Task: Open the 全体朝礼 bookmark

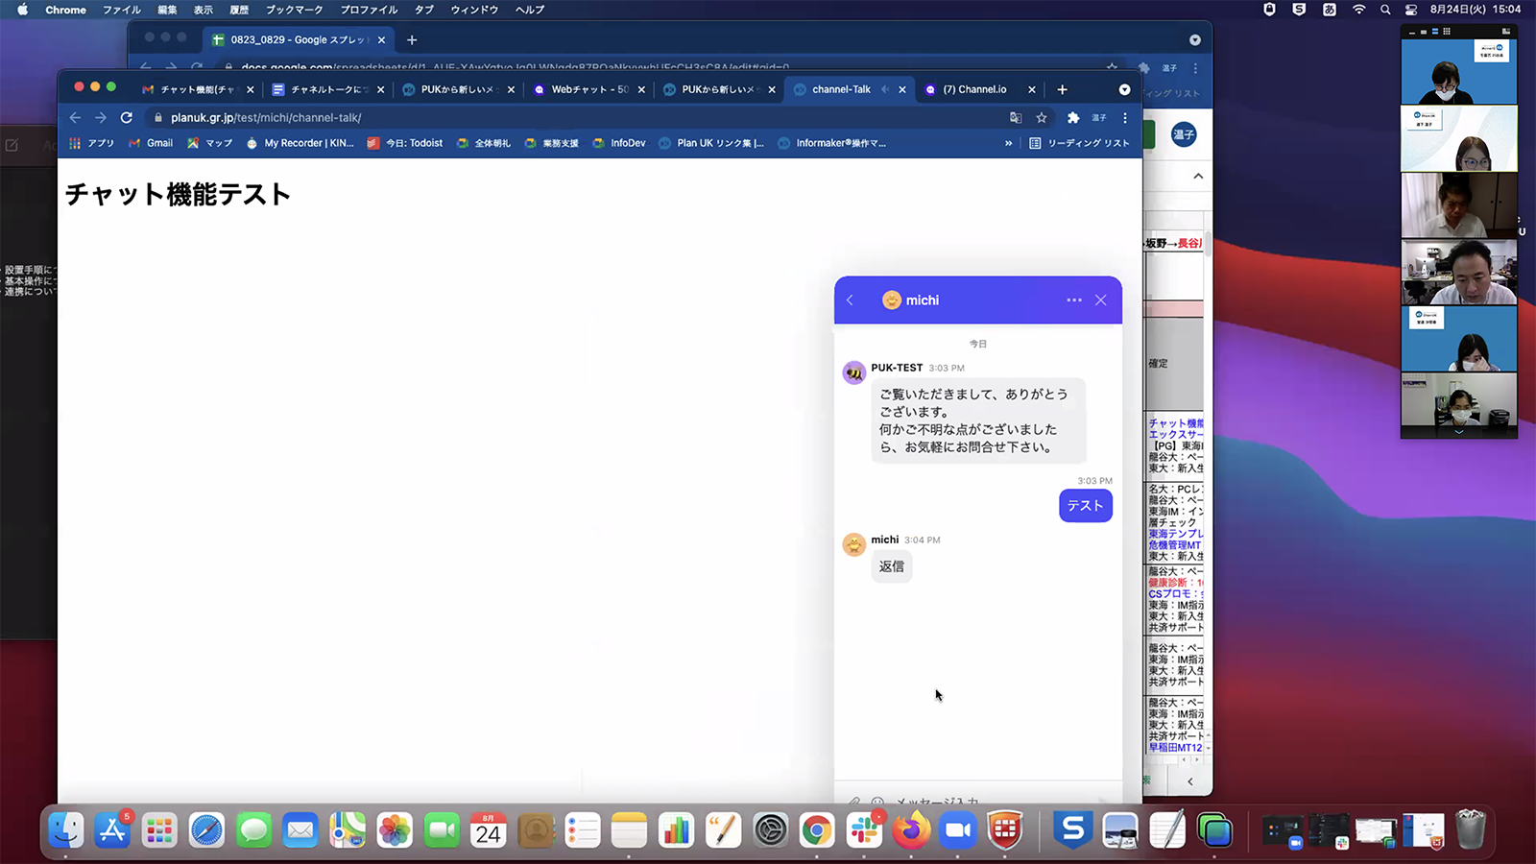Action: click(x=484, y=143)
